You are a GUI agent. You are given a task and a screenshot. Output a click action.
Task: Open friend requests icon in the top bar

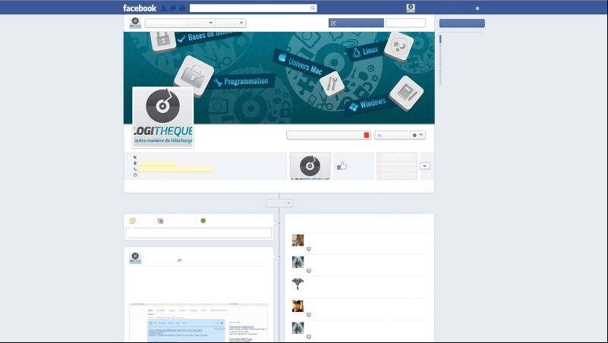pyautogui.click(x=164, y=8)
